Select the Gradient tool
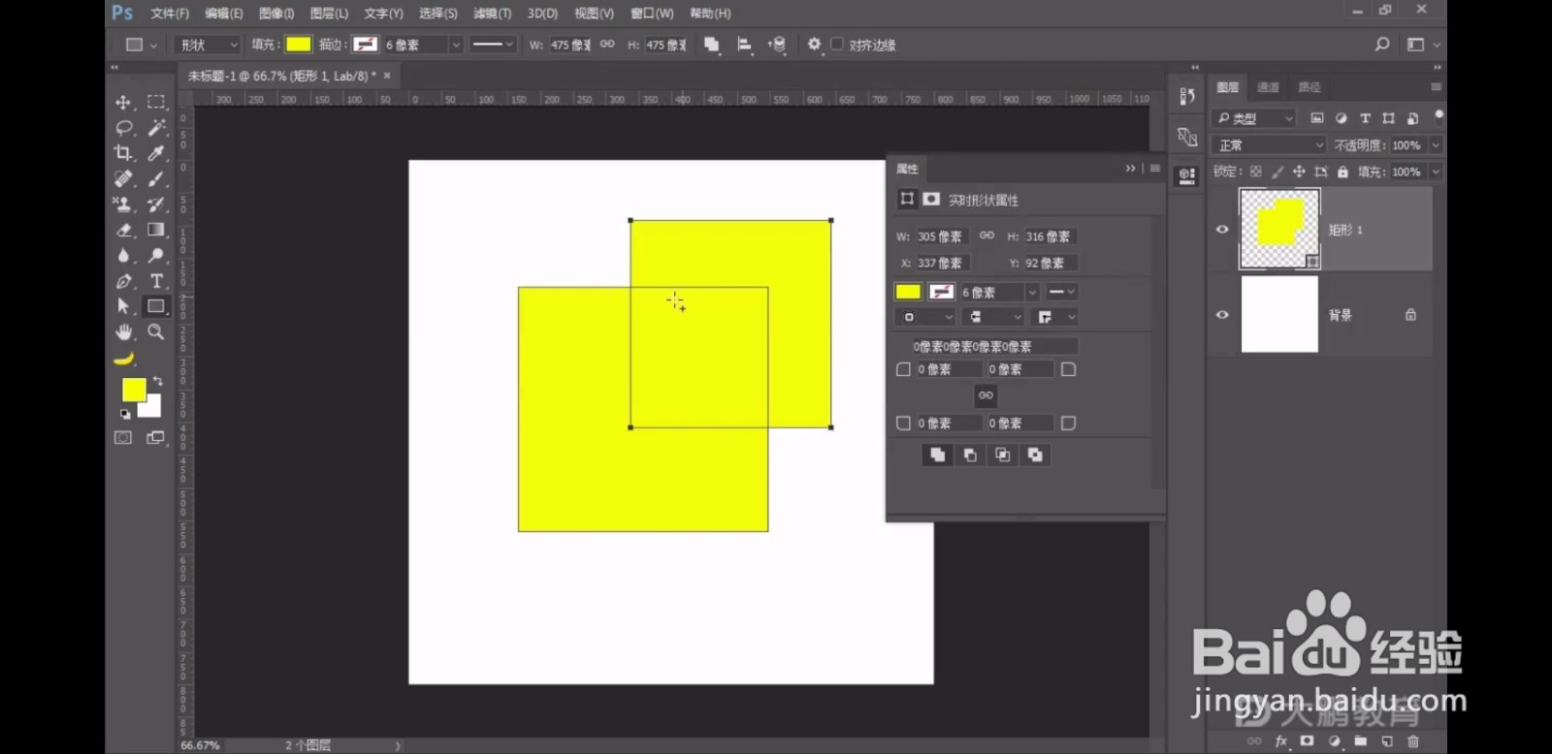1552x754 pixels. click(155, 230)
